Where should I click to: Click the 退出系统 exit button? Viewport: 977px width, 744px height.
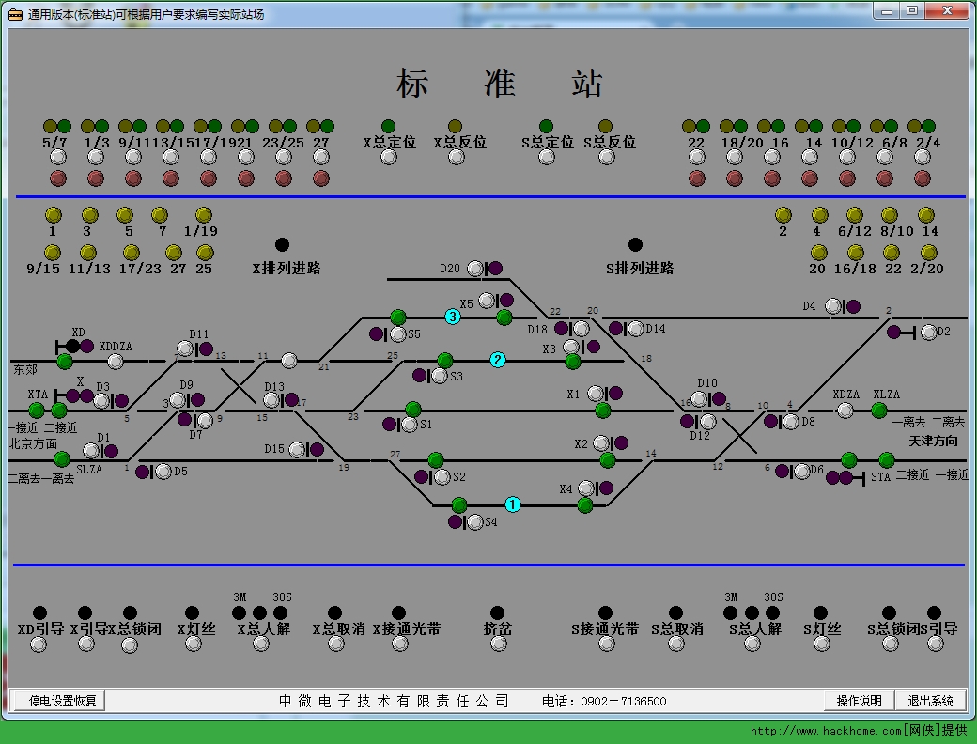(x=931, y=701)
